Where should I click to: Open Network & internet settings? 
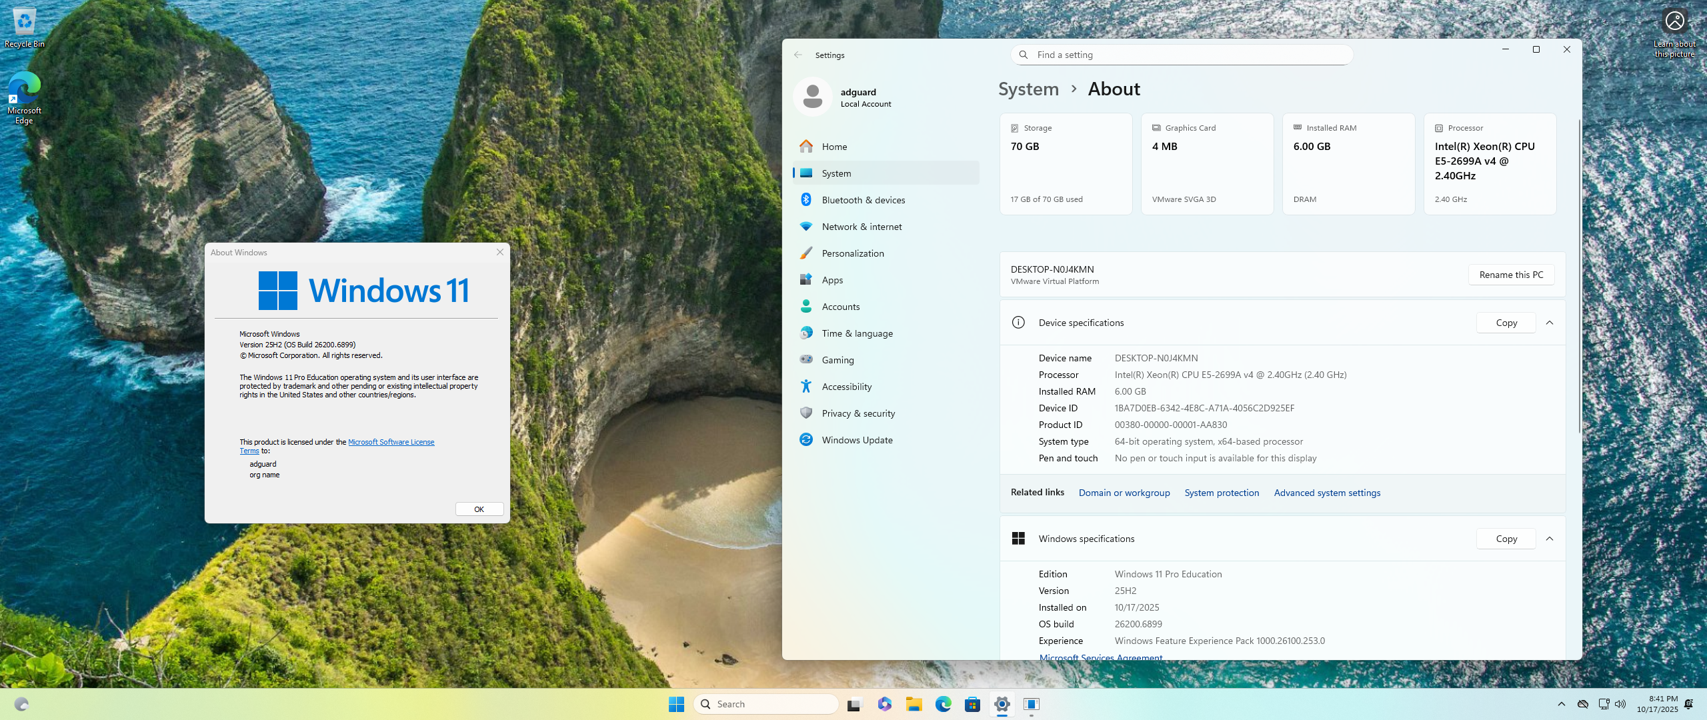coord(862,227)
